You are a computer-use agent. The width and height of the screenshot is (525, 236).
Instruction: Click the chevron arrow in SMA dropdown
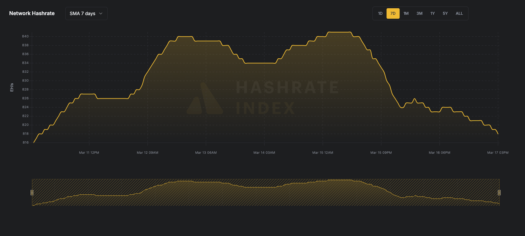(x=101, y=13)
